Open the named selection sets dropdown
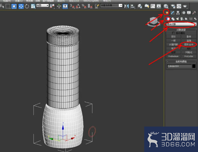Image resolution: width=198 pixels, height=152 pixels. pyautogui.click(x=111, y=5)
